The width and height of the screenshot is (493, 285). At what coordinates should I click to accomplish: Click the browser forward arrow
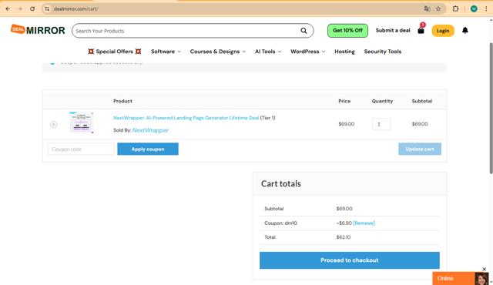pos(20,8)
